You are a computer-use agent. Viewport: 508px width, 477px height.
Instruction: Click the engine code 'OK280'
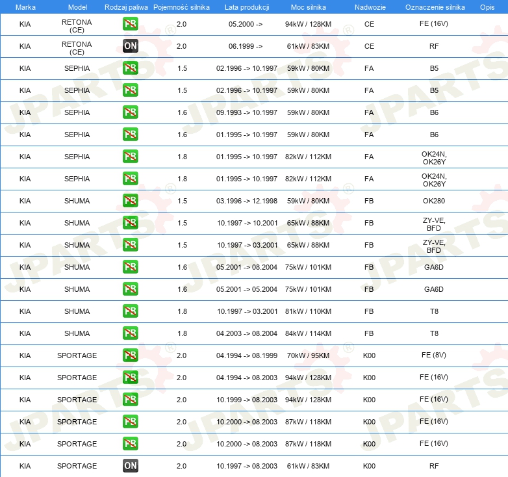pos(434,201)
